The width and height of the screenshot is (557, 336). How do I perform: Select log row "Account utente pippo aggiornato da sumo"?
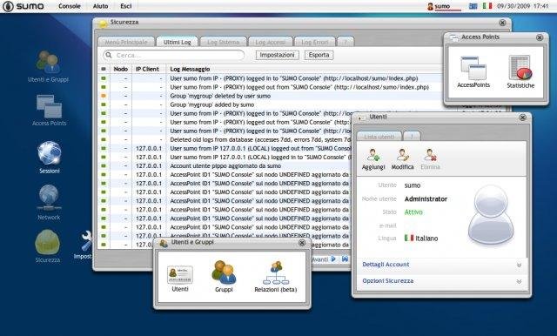[x=225, y=166]
